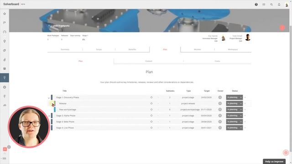Click Innovation Manager profile photo

(223, 38)
